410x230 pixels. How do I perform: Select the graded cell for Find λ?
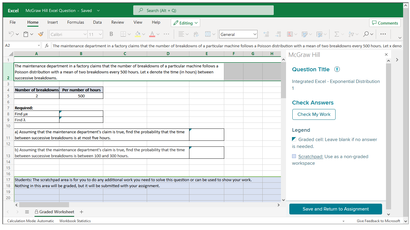tap(81, 120)
